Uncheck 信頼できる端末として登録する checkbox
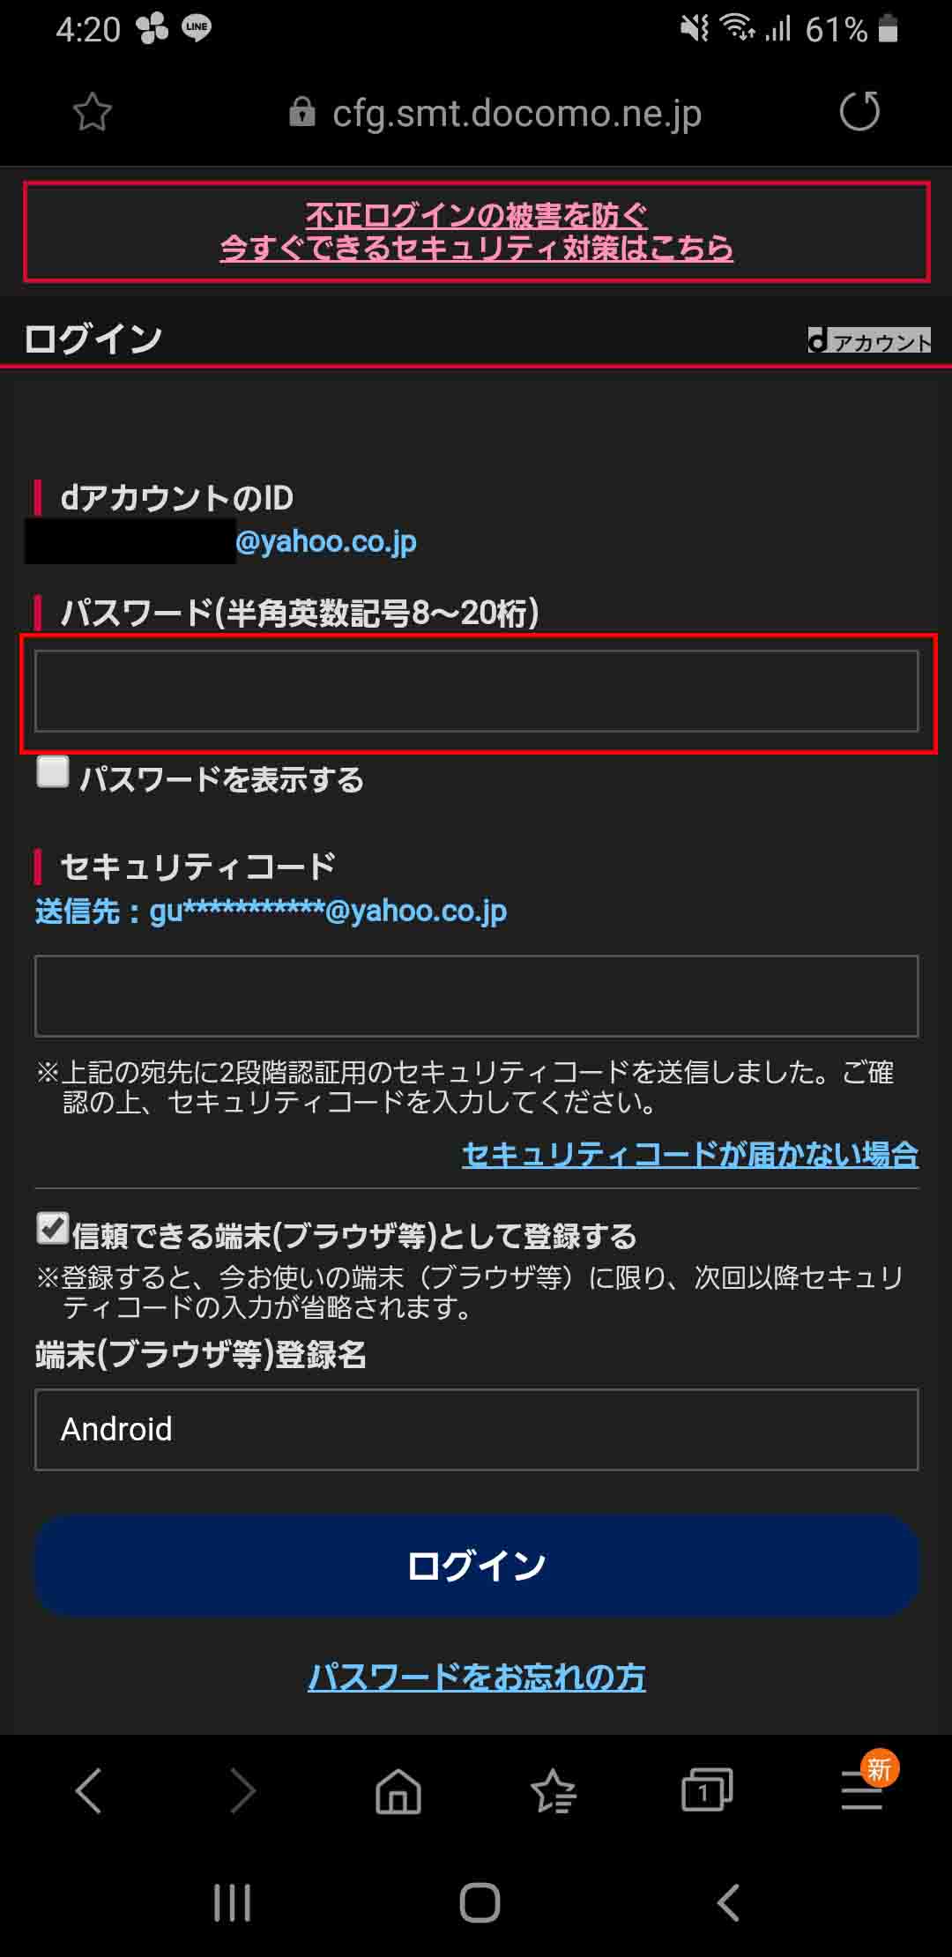Viewport: 952px width, 1957px height. (x=53, y=1228)
